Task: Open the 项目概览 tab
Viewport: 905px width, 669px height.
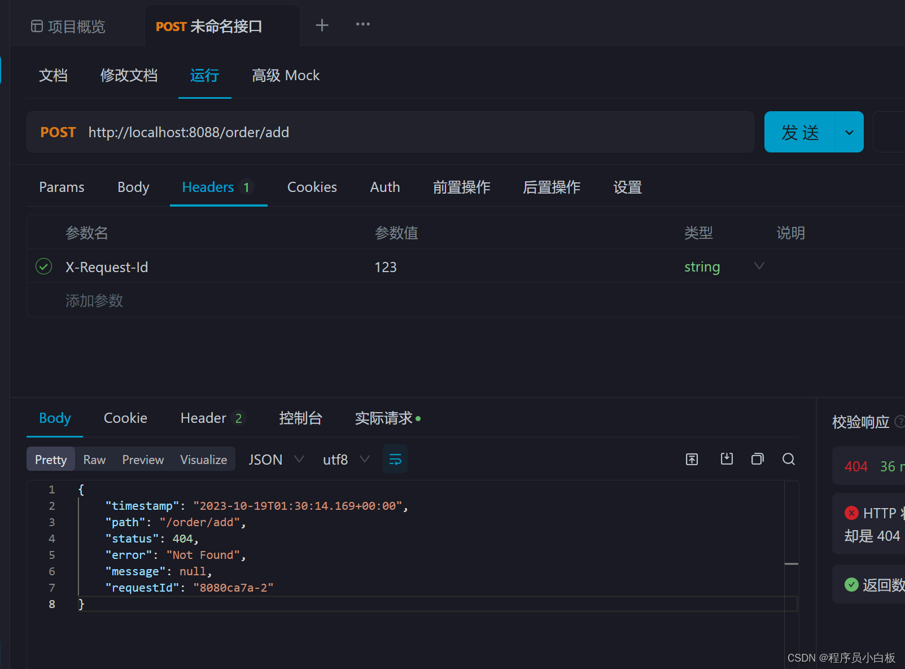Action: point(68,27)
